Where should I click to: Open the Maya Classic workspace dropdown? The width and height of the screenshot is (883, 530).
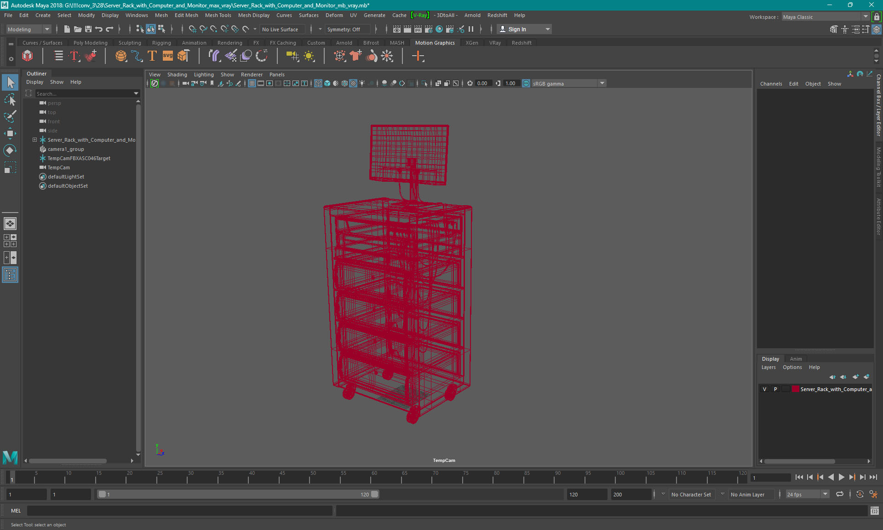[x=825, y=17]
